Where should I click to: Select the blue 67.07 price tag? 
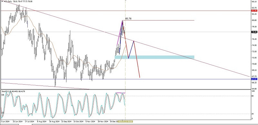tap(254, 79)
